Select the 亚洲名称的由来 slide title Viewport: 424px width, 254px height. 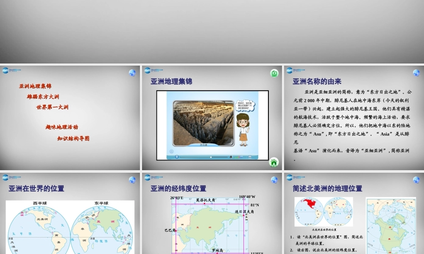(317, 82)
